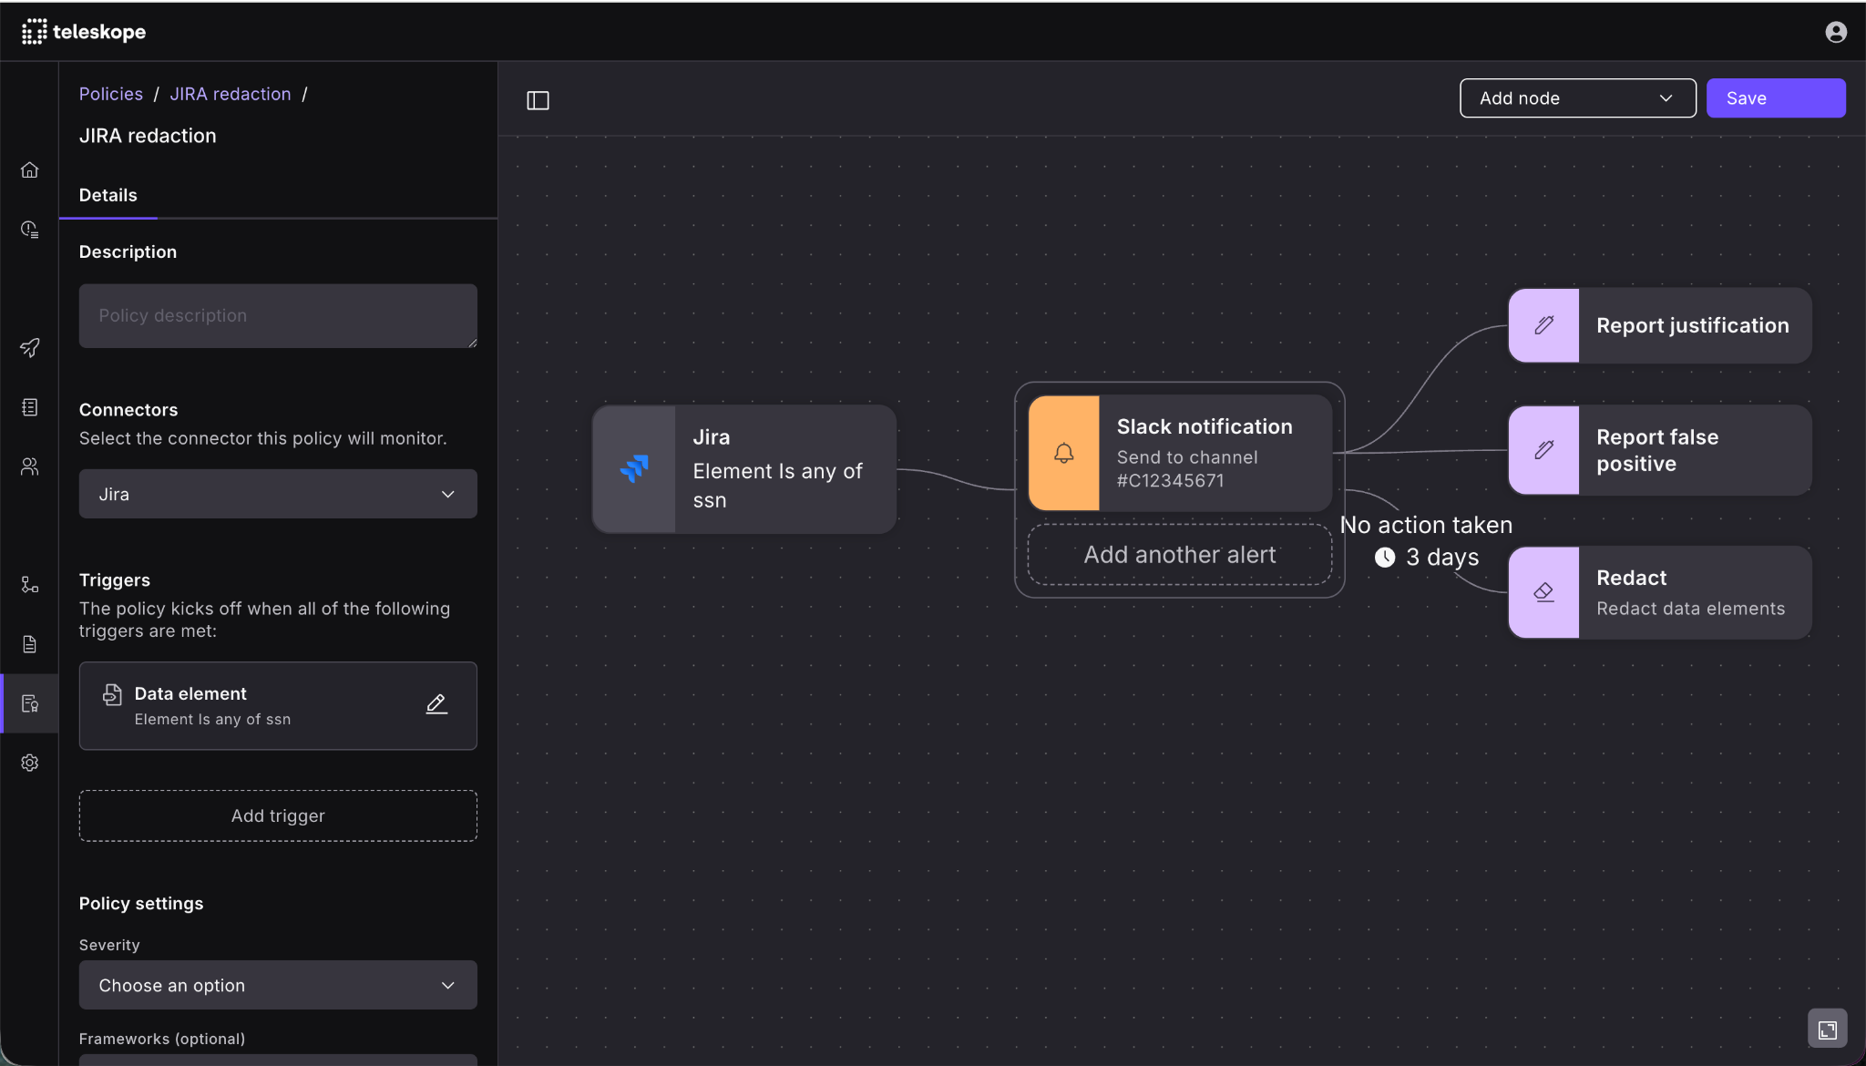Select the Data element trigger card

pyautogui.click(x=278, y=706)
